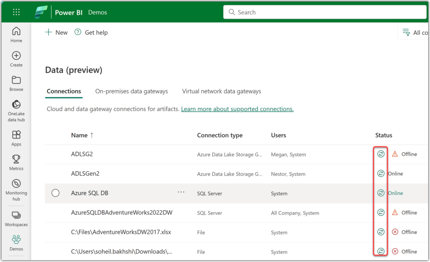Screen dimensions: 430x262
Task: Open Create in the sidebar
Action: point(16,59)
